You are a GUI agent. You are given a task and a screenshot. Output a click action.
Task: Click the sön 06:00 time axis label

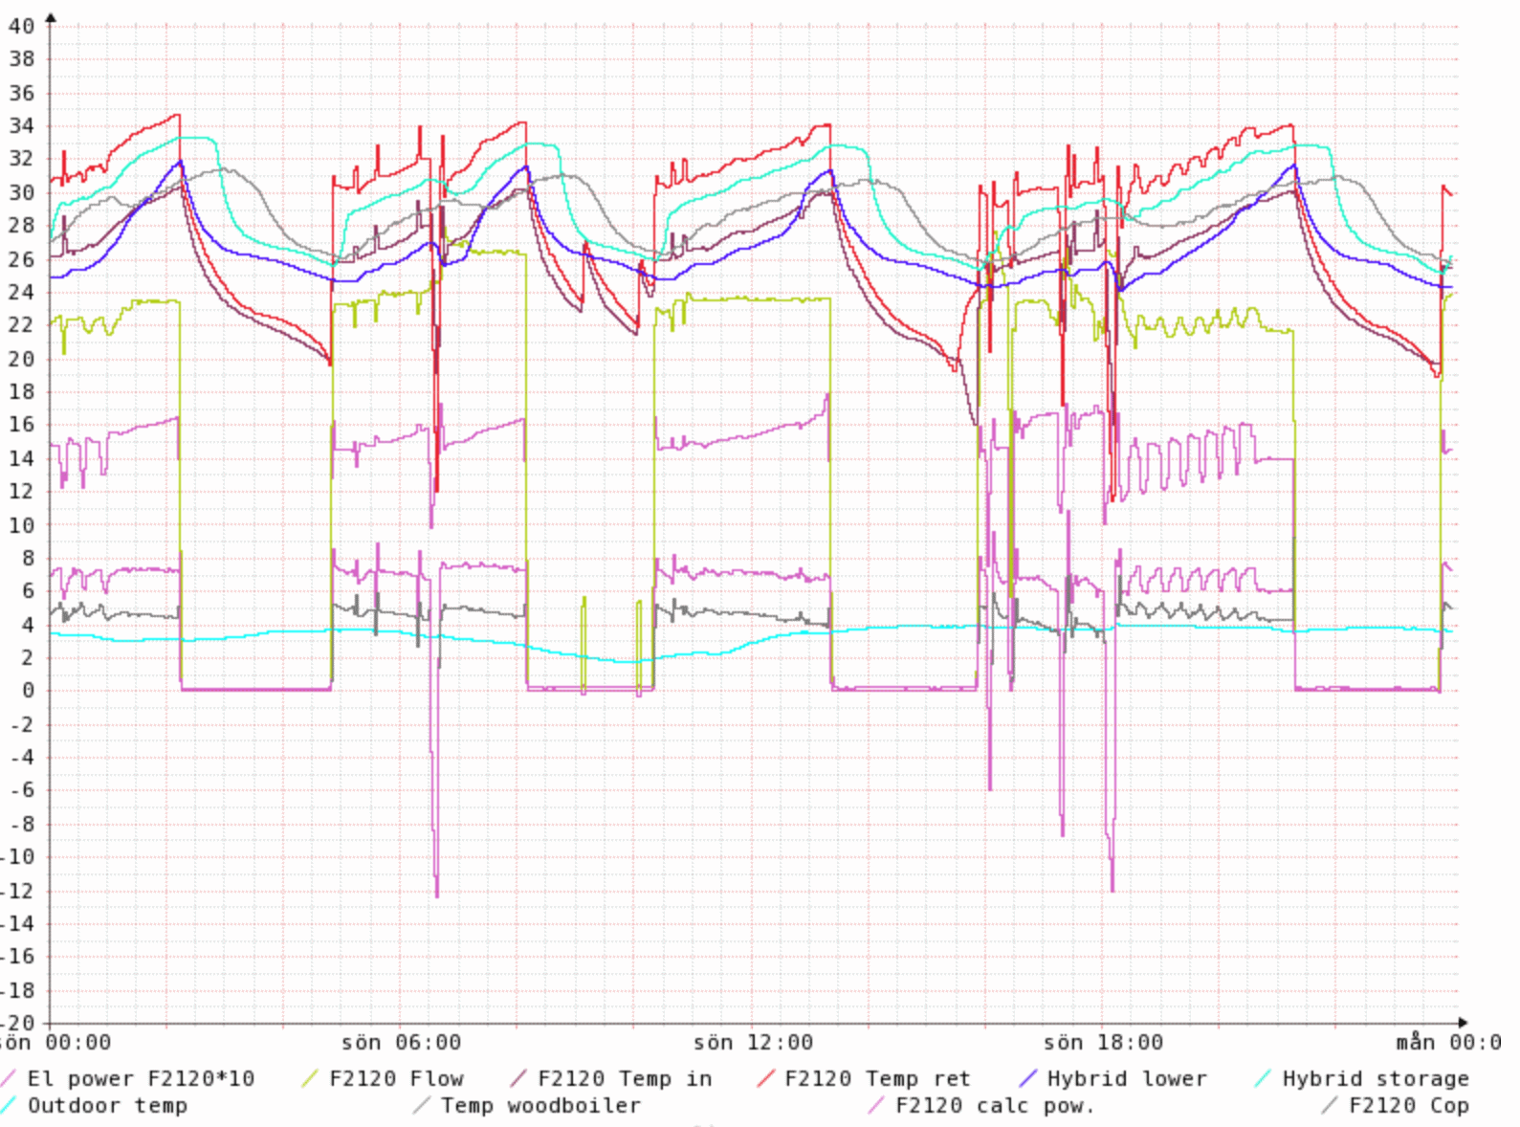tap(401, 1043)
